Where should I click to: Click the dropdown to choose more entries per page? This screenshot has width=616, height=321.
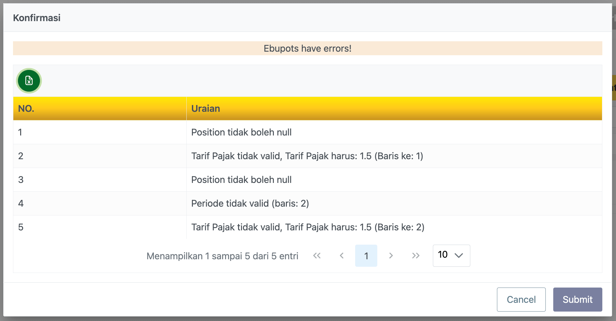tap(451, 256)
